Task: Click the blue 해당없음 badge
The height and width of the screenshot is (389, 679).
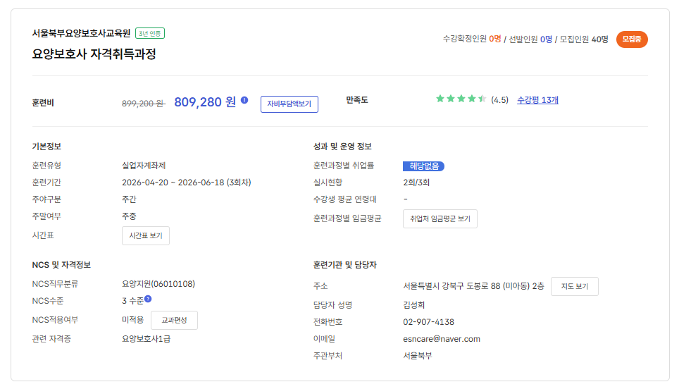Action: [x=423, y=166]
